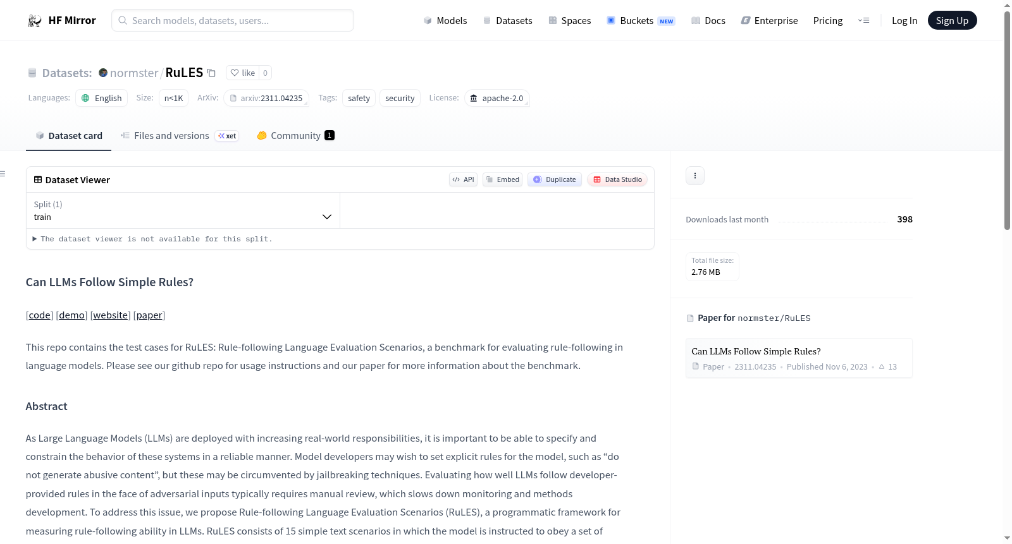Select the Dataset card tab
The image size is (1012, 544).
[68, 136]
